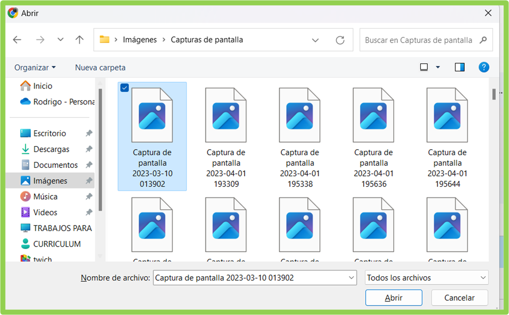Click the preview pane toggle icon
This screenshot has width=509, height=315.
459,67
